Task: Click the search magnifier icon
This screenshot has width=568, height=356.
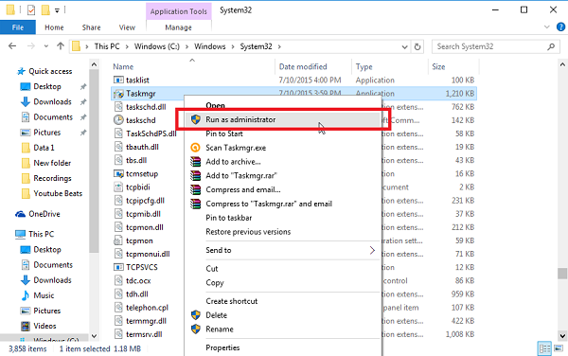Action: click(551, 46)
